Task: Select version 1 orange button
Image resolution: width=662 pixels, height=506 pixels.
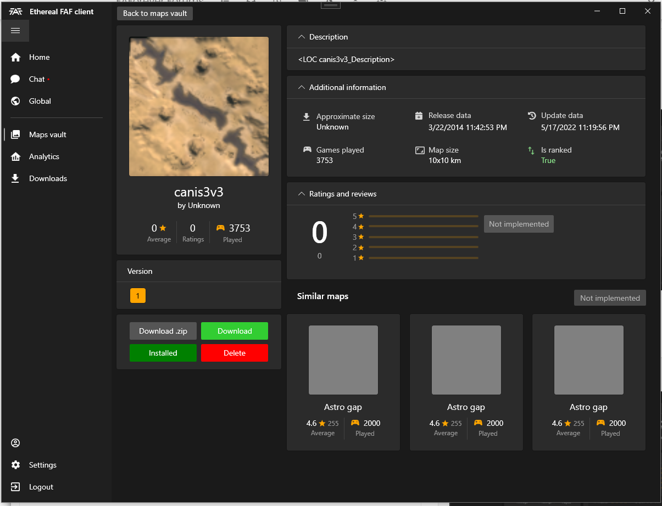Action: tap(137, 296)
